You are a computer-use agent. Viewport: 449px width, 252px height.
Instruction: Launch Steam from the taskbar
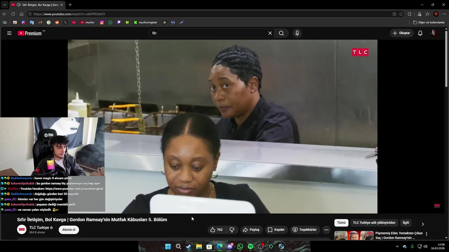point(188,246)
